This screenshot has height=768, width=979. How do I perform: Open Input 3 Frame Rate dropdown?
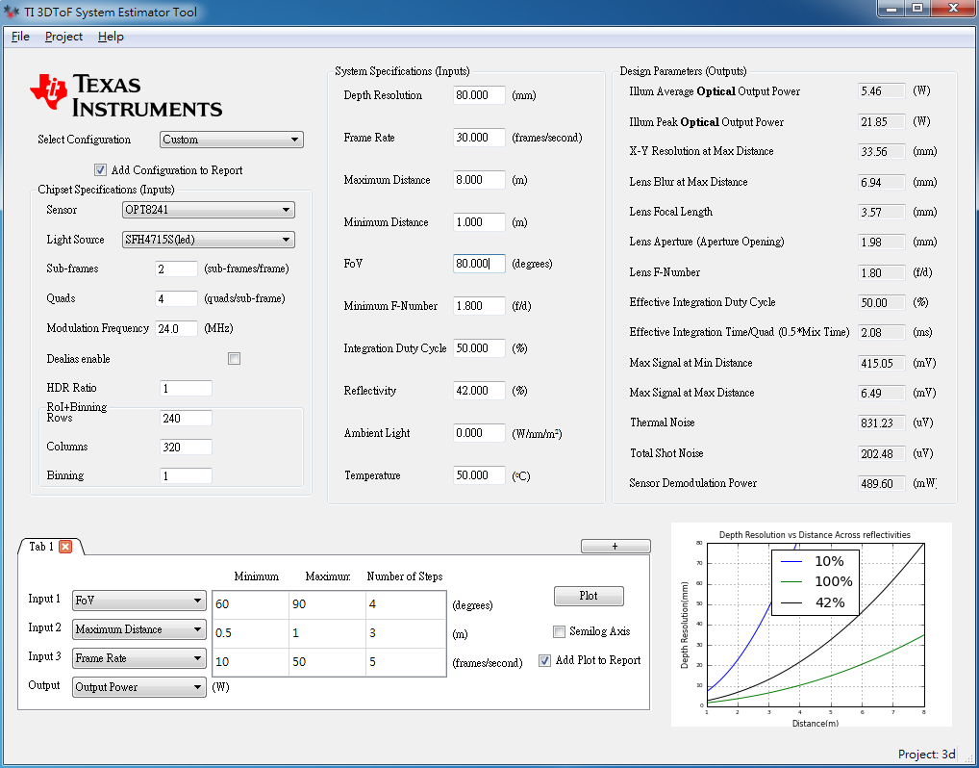point(139,658)
